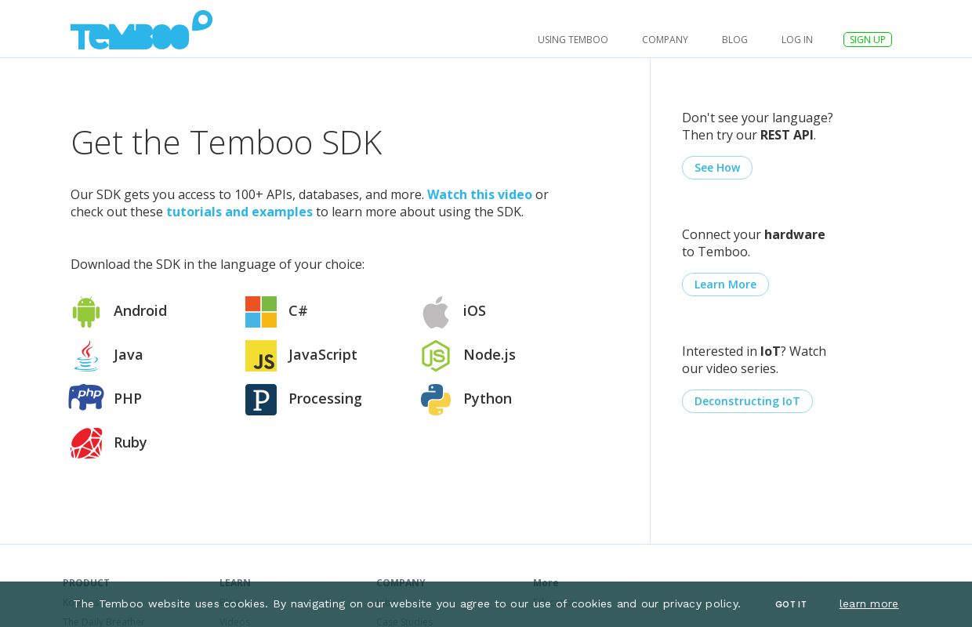
Task: Select the PHP SDK label
Action: click(128, 398)
